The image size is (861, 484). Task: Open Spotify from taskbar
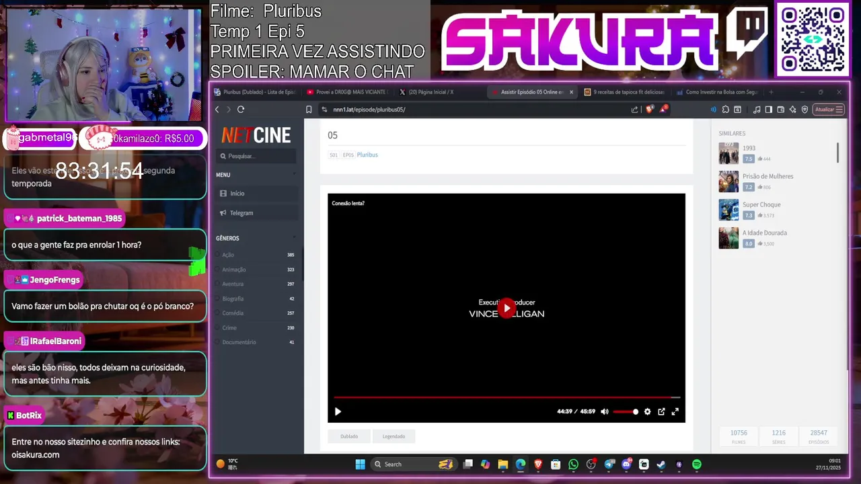[697, 464]
